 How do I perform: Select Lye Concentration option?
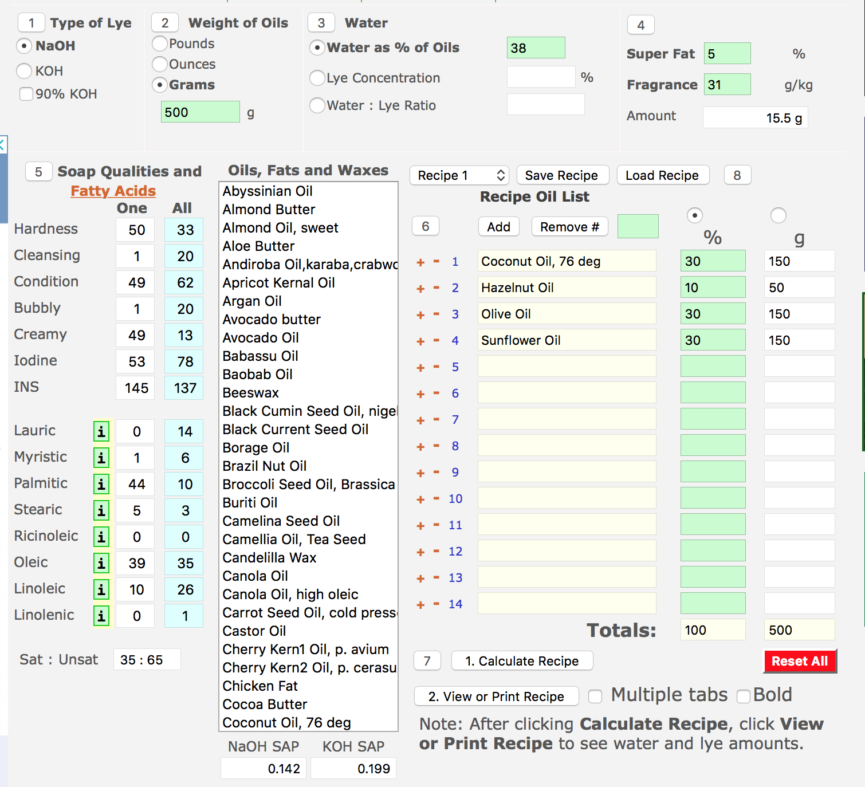pos(317,78)
